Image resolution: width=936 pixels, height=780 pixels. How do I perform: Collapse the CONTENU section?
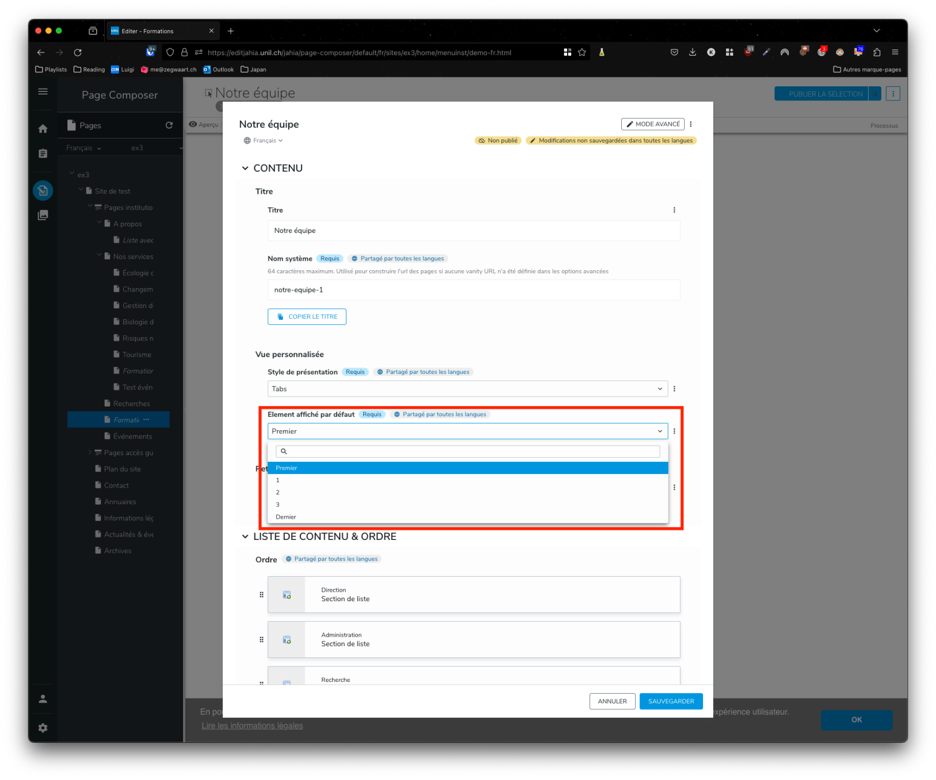(245, 168)
